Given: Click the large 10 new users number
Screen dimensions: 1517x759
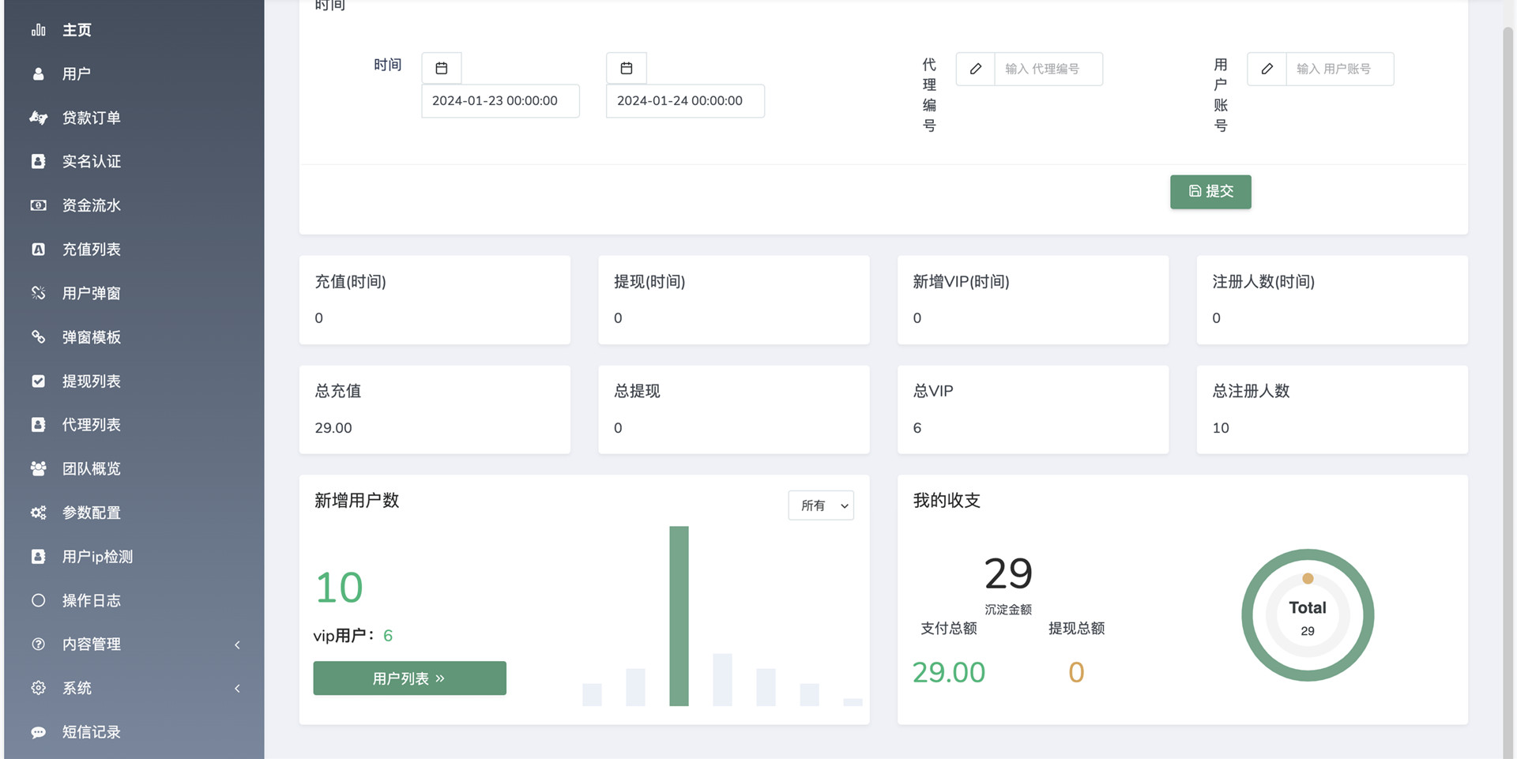Looking at the screenshot, I should [x=339, y=588].
